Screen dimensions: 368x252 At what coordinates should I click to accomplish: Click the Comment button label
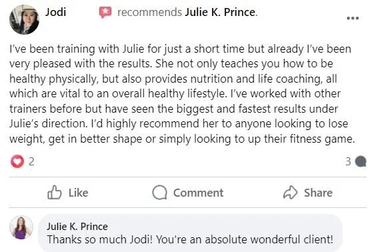(198, 193)
